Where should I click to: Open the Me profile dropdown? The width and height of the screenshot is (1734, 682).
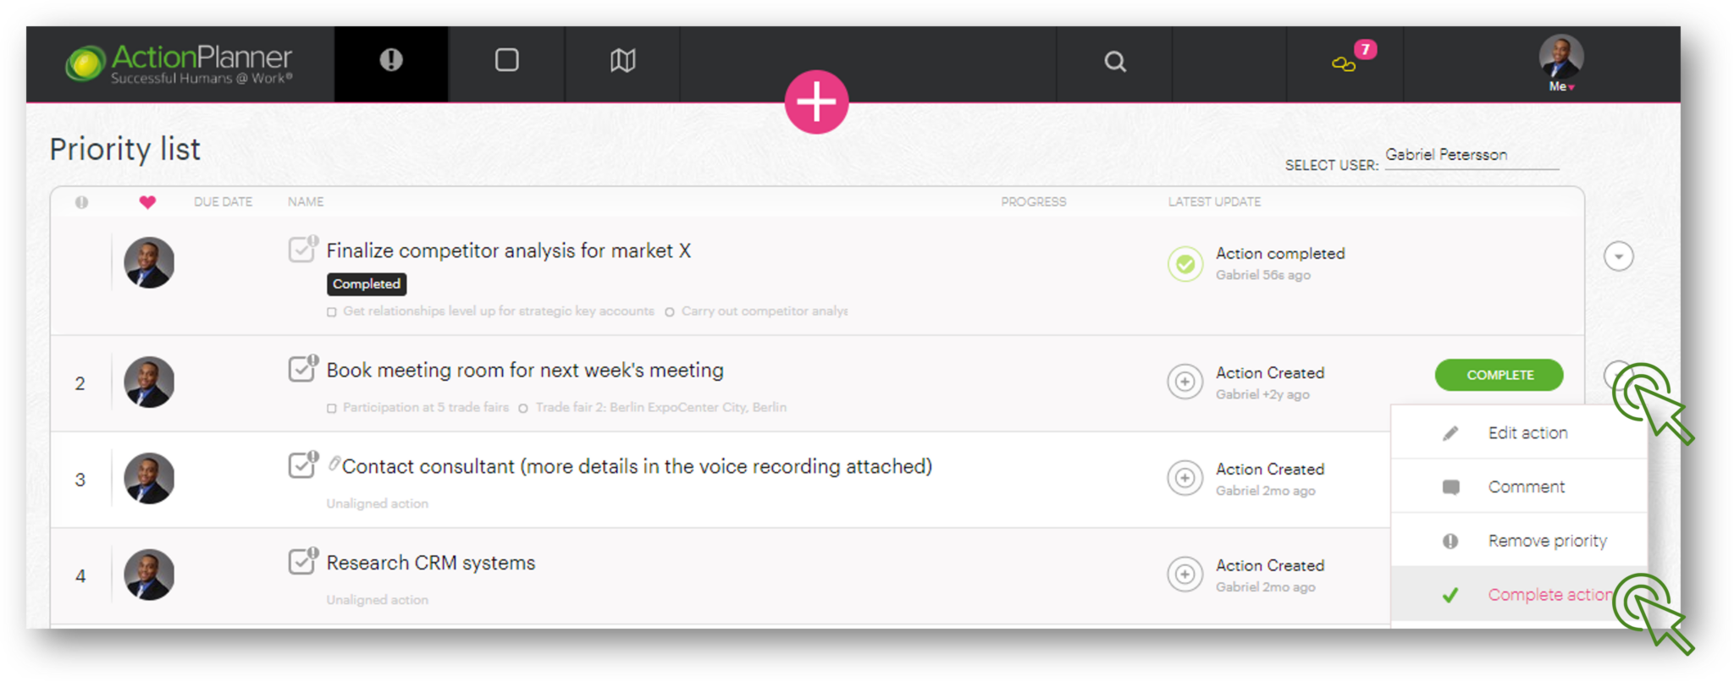(x=1560, y=64)
